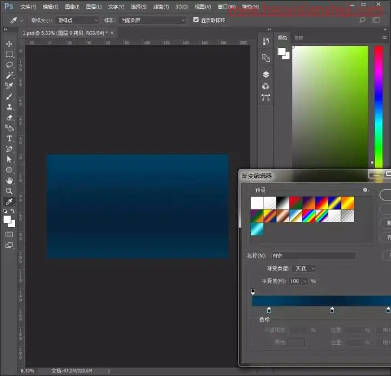
Task: Select the Gradient fill tool in toolbar
Action: 9,128
